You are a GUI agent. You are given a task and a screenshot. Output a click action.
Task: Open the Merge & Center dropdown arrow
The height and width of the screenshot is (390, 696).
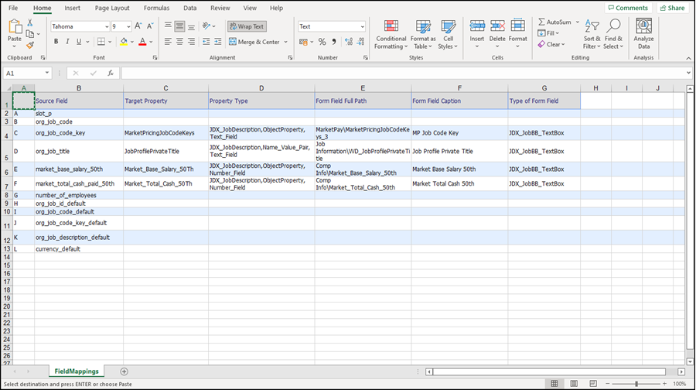(285, 42)
